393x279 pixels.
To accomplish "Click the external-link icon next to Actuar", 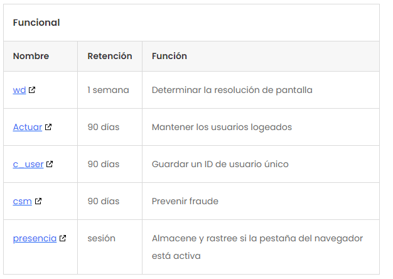I will [x=48, y=127].
